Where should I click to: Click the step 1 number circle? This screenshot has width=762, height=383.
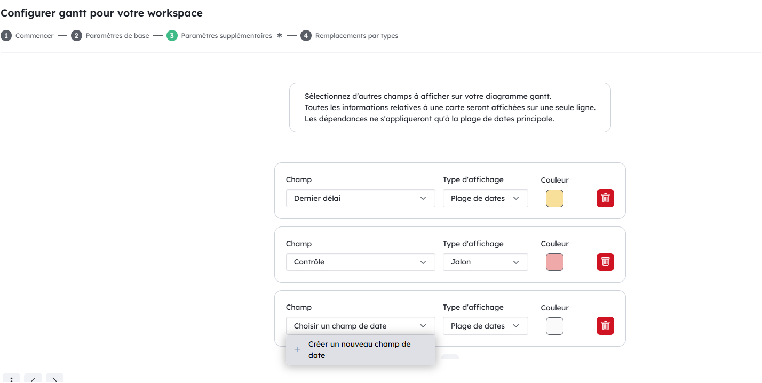[x=6, y=36]
